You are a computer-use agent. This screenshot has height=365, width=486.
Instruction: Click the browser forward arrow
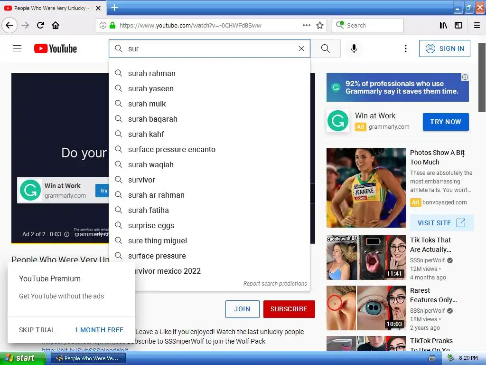tap(26, 26)
